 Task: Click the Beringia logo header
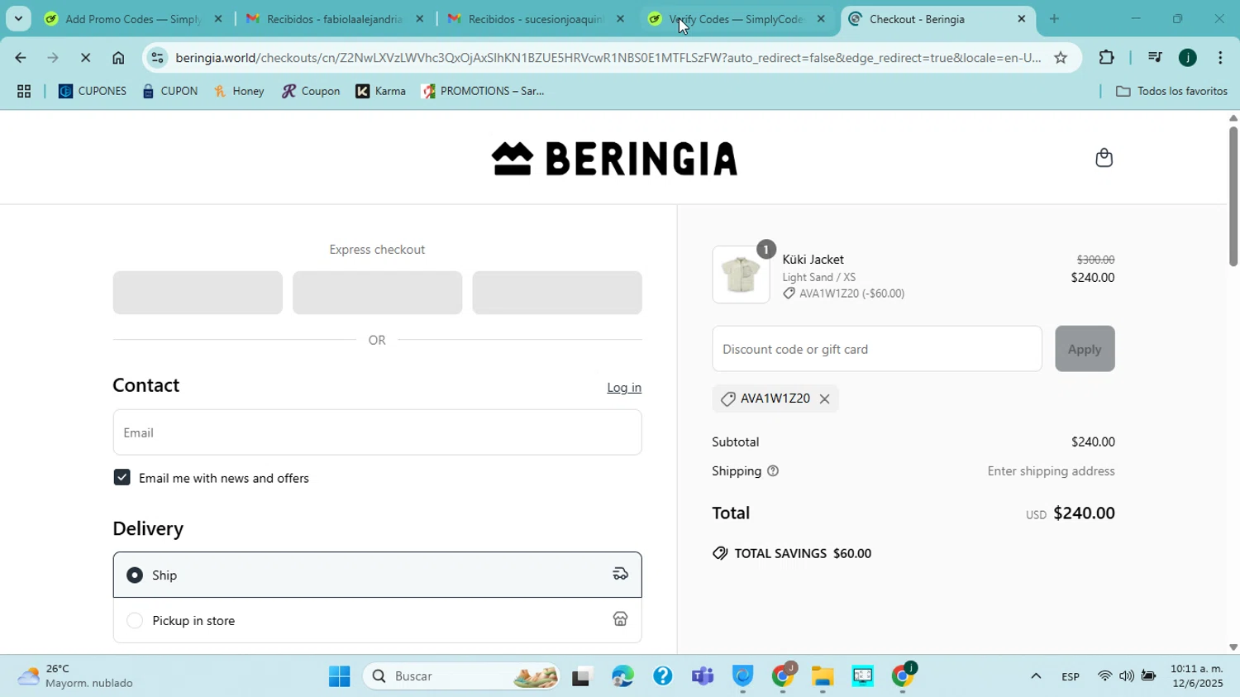[x=614, y=158]
